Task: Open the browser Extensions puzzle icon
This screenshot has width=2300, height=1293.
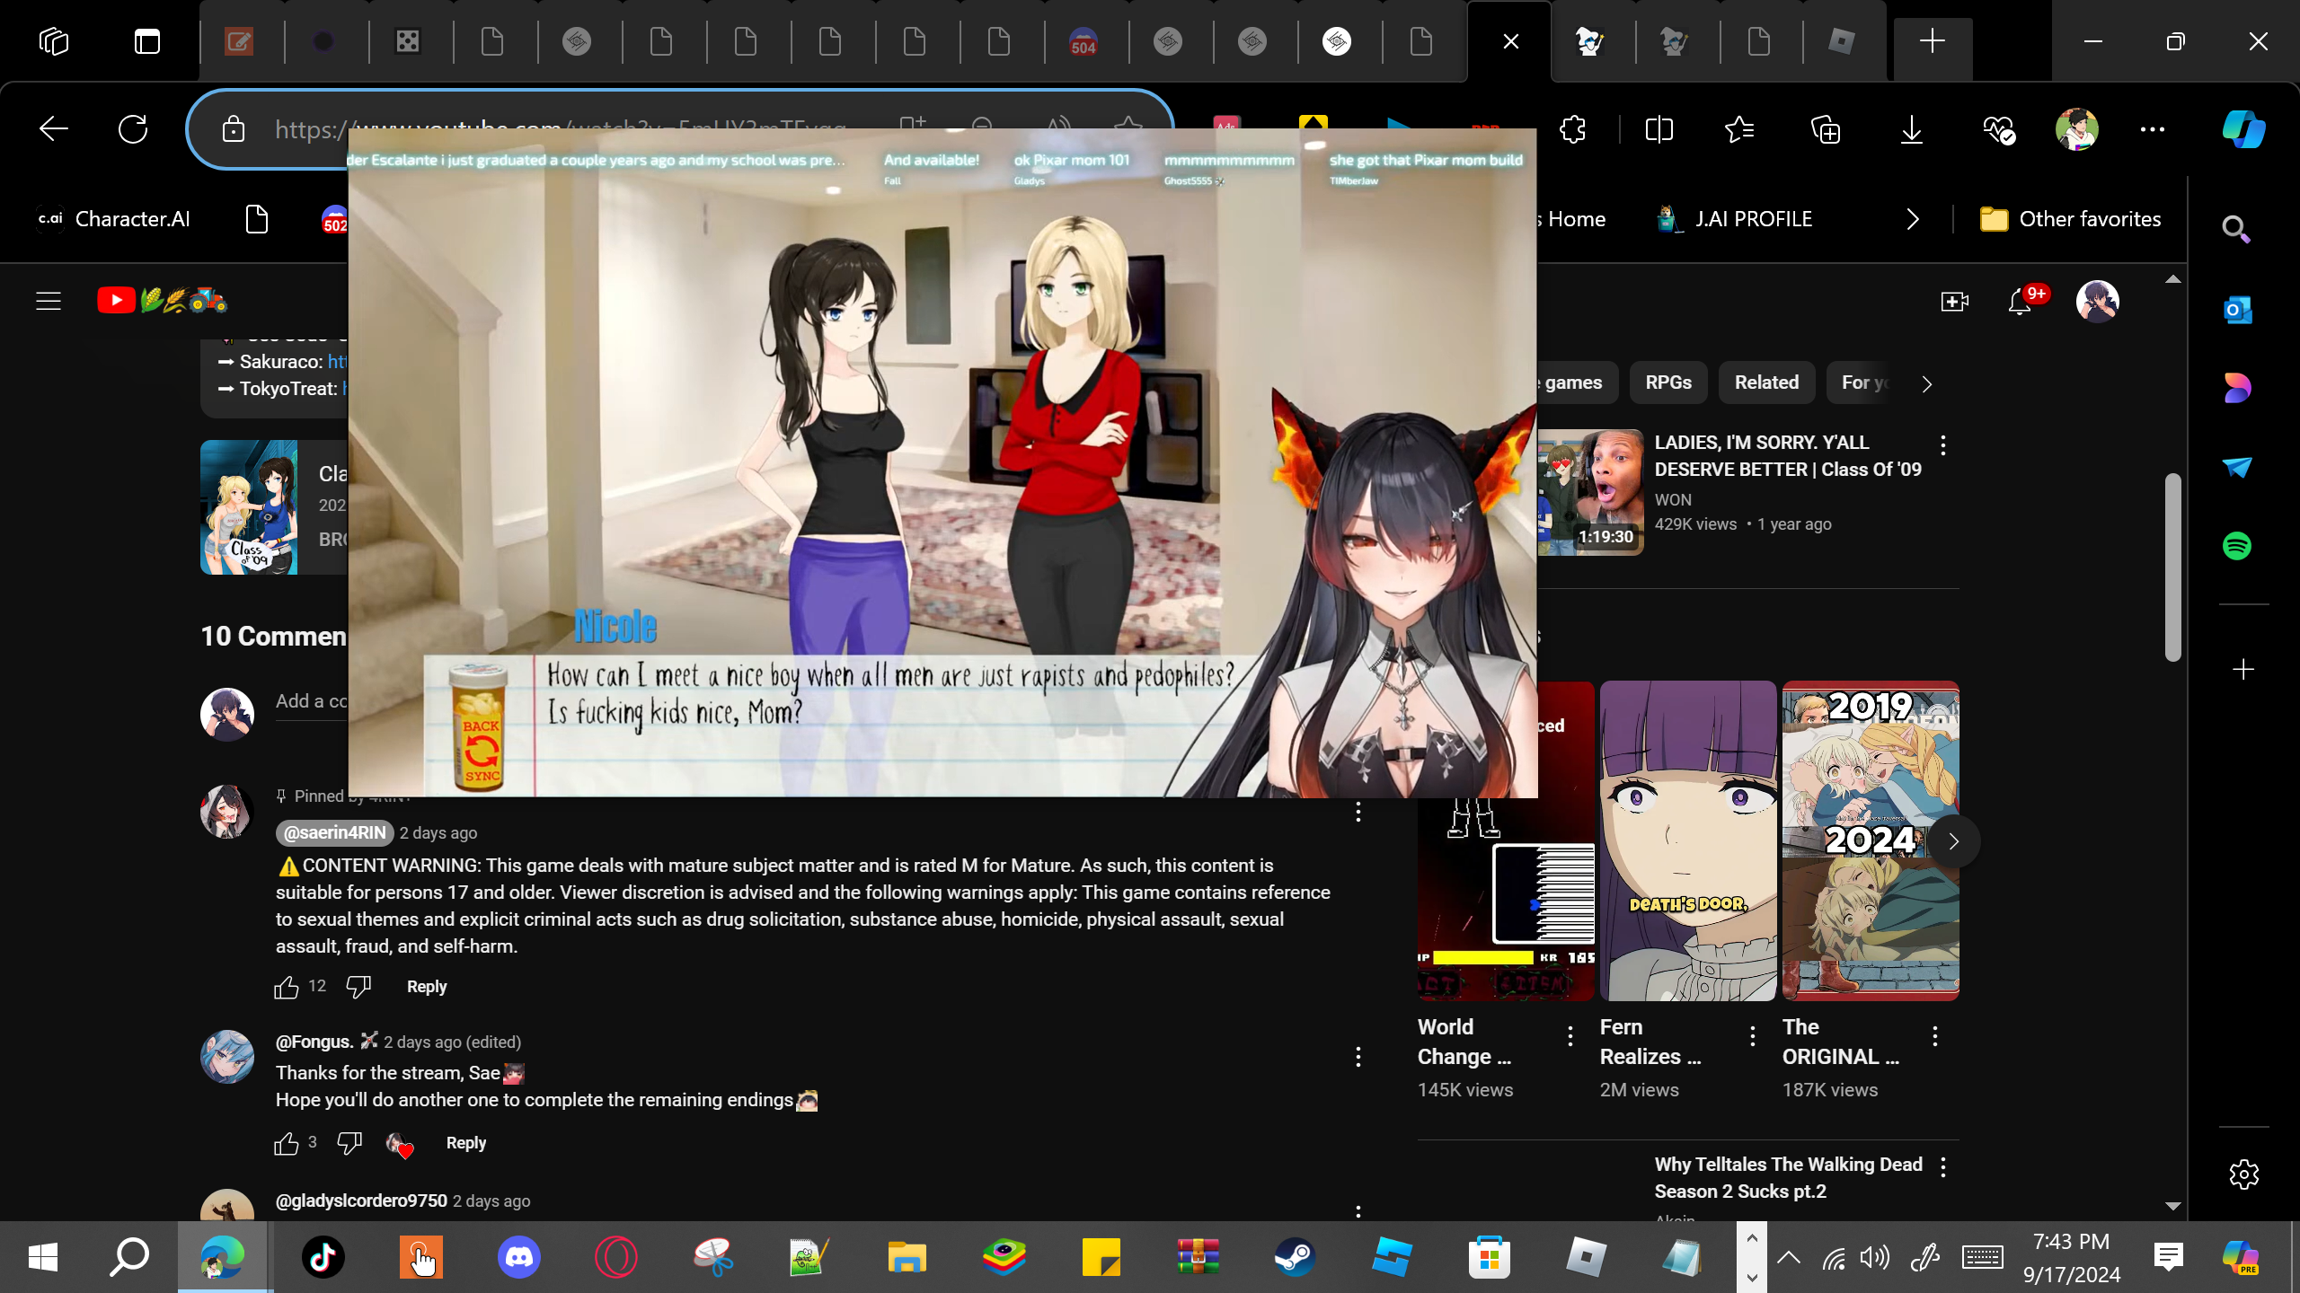Action: 1573,129
